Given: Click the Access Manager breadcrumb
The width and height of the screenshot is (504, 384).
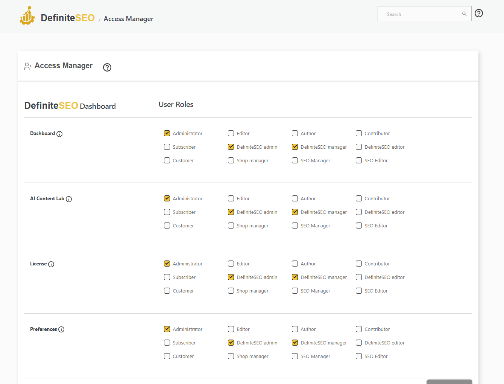Looking at the screenshot, I should (128, 19).
